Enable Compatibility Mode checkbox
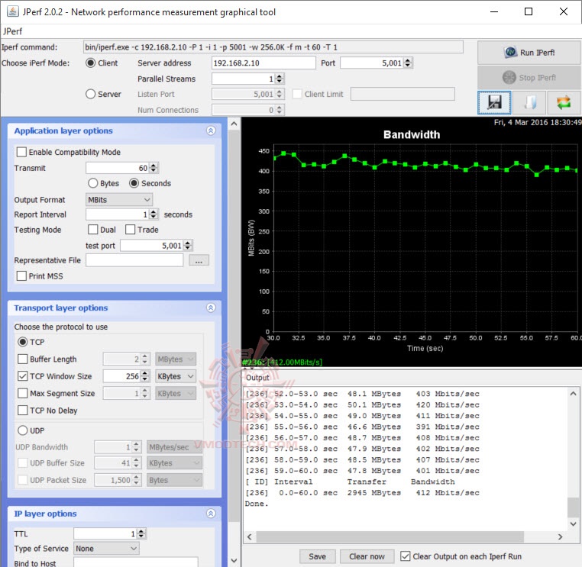The width and height of the screenshot is (582, 567). click(x=21, y=152)
